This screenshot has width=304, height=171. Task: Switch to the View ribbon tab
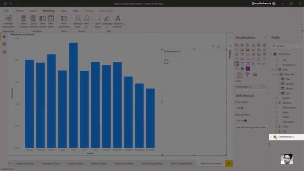pyautogui.click(x=63, y=10)
